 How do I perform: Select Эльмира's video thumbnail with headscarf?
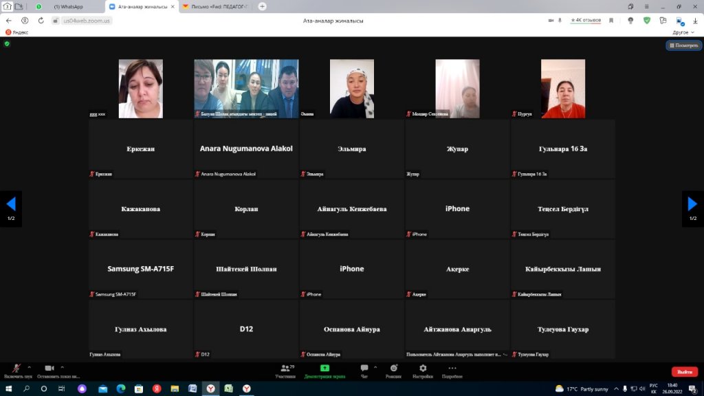(x=351, y=88)
